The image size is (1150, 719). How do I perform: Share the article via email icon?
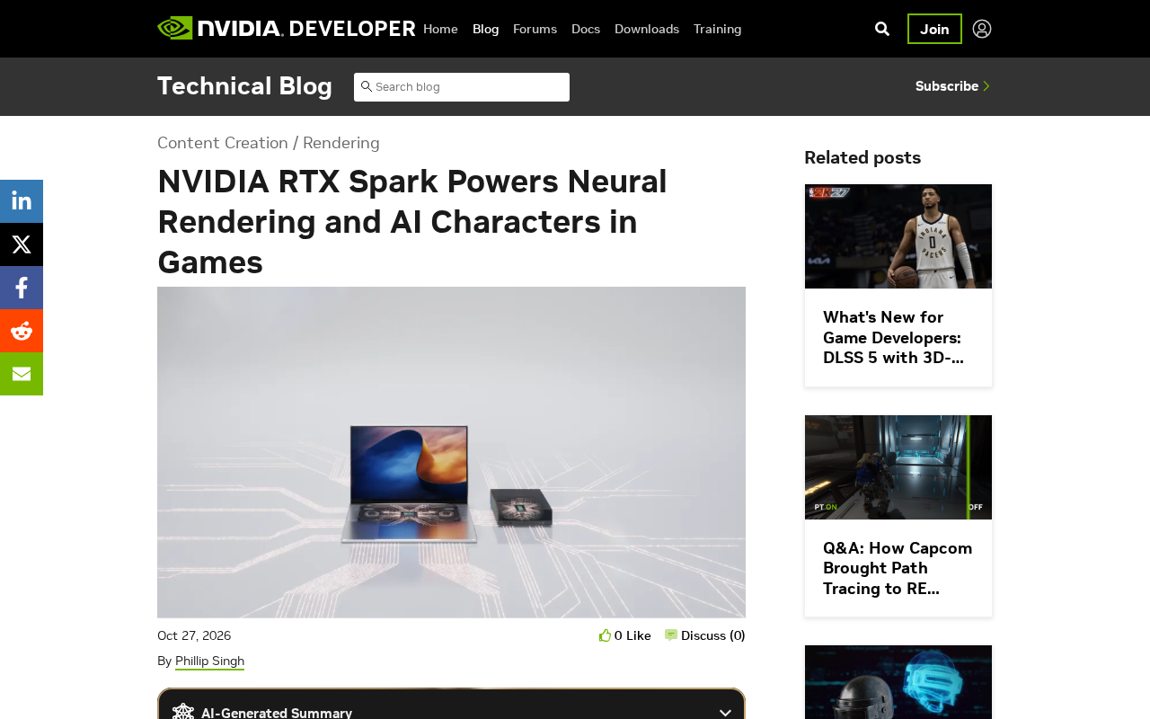click(22, 374)
